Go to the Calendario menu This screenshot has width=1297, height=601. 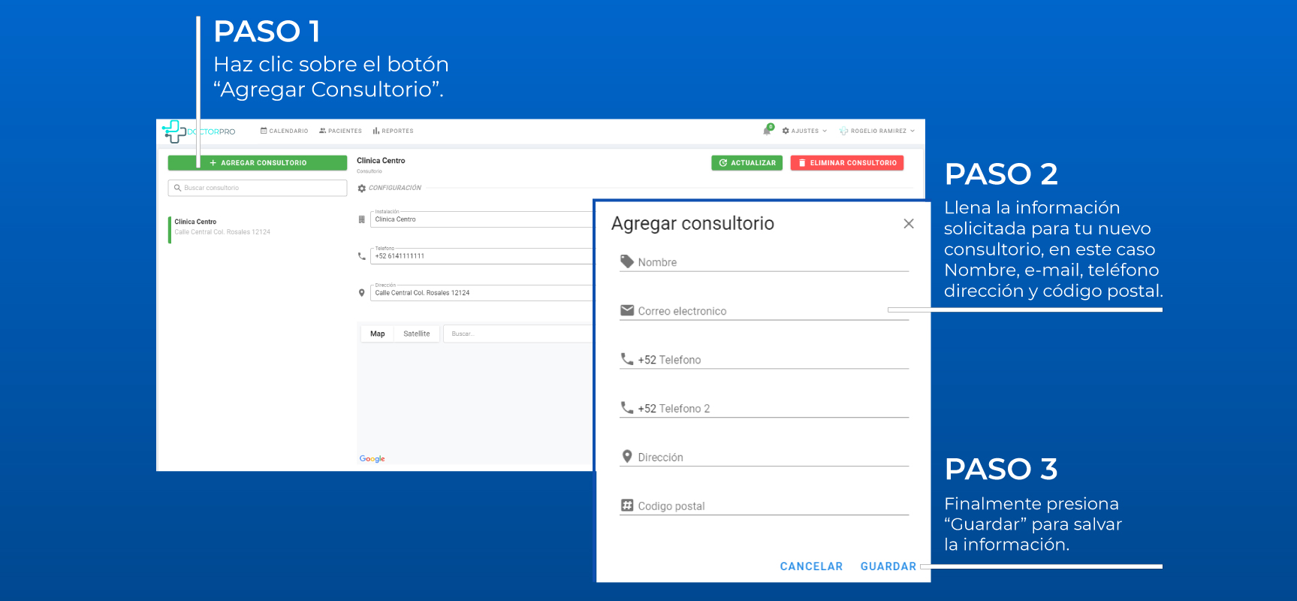(x=284, y=131)
